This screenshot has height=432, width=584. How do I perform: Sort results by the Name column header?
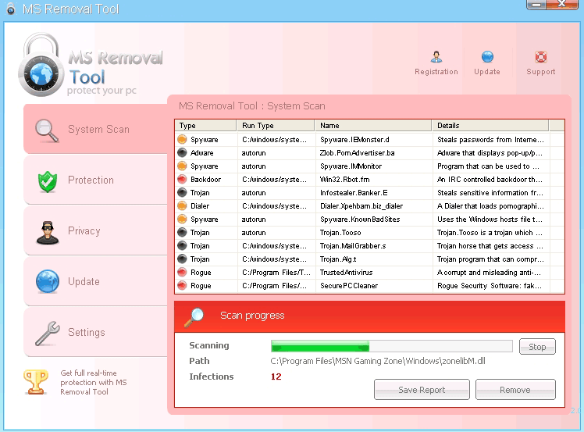[372, 125]
